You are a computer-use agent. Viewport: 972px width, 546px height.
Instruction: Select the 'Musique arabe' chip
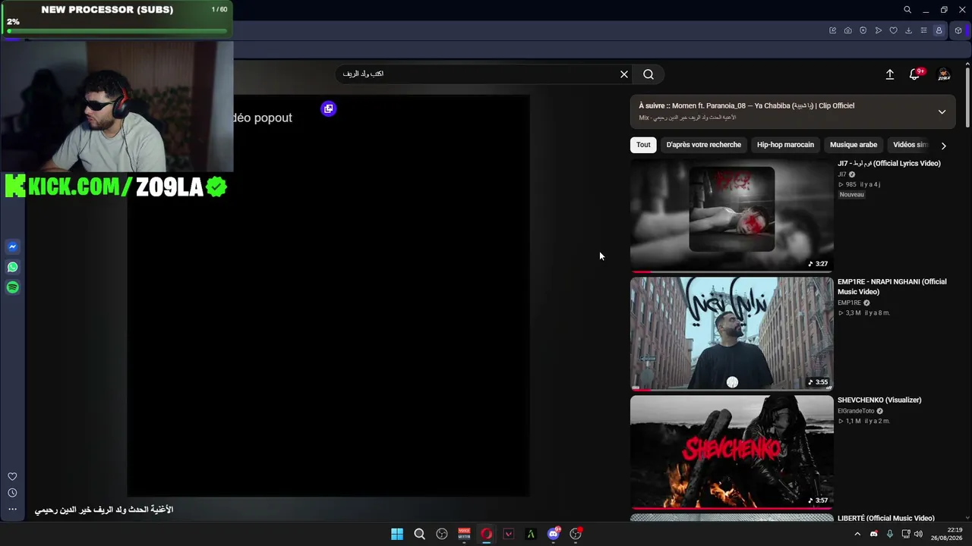[854, 145]
